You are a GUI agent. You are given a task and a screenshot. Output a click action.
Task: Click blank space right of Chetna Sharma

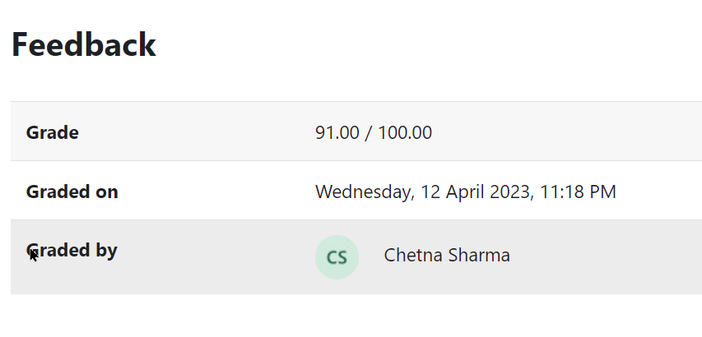coord(604,257)
